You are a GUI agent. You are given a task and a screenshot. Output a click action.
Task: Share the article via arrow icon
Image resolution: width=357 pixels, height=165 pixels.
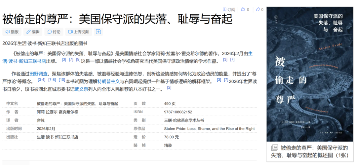click(x=258, y=10)
